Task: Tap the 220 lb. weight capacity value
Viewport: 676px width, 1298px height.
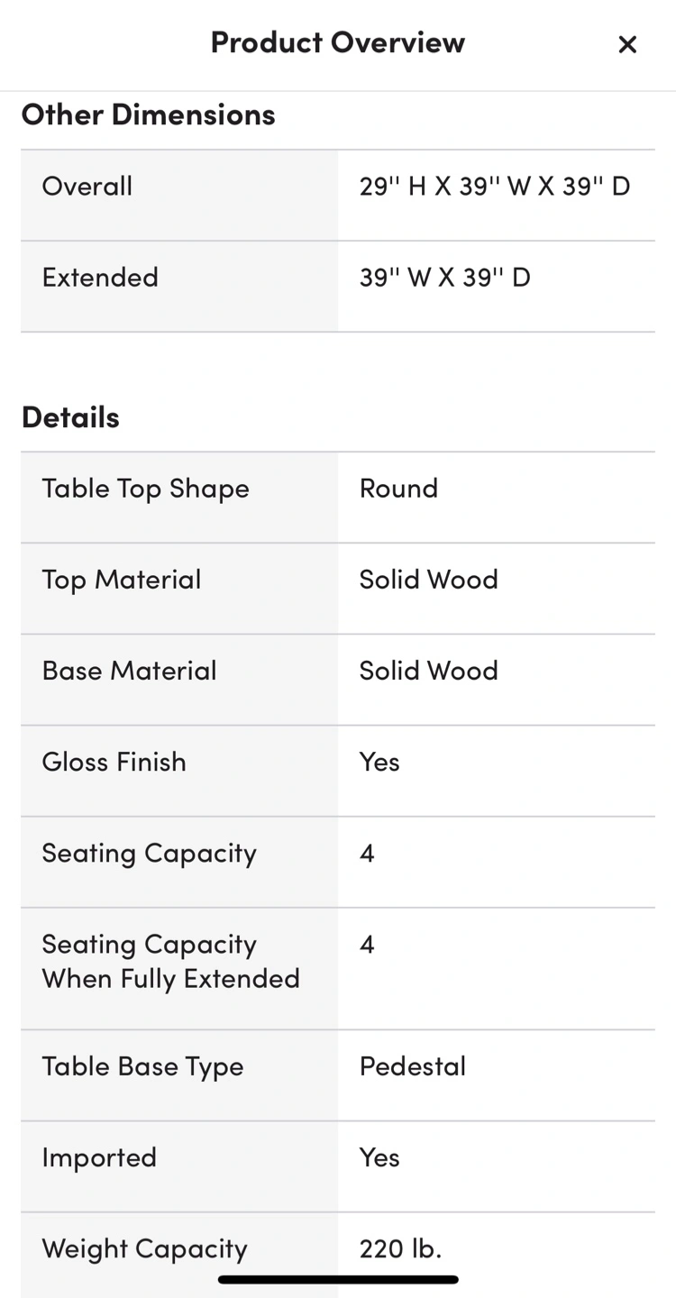Action: (401, 1248)
